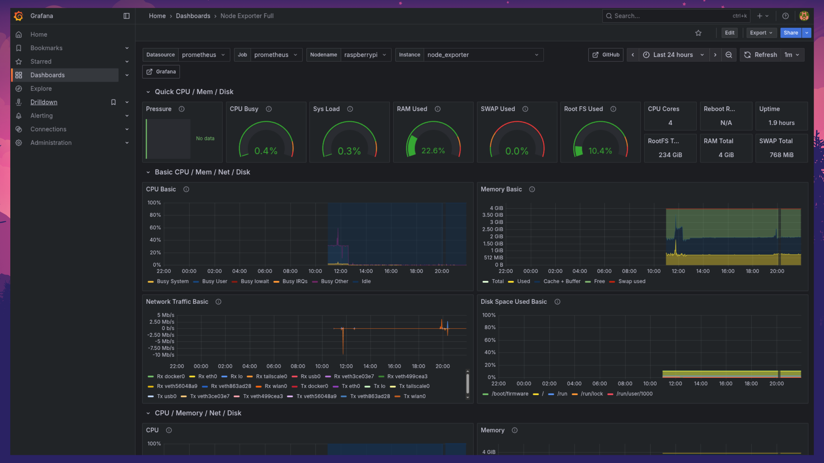The height and width of the screenshot is (463, 824).
Task: Click RAM Used info icon
Action: [x=437, y=109]
